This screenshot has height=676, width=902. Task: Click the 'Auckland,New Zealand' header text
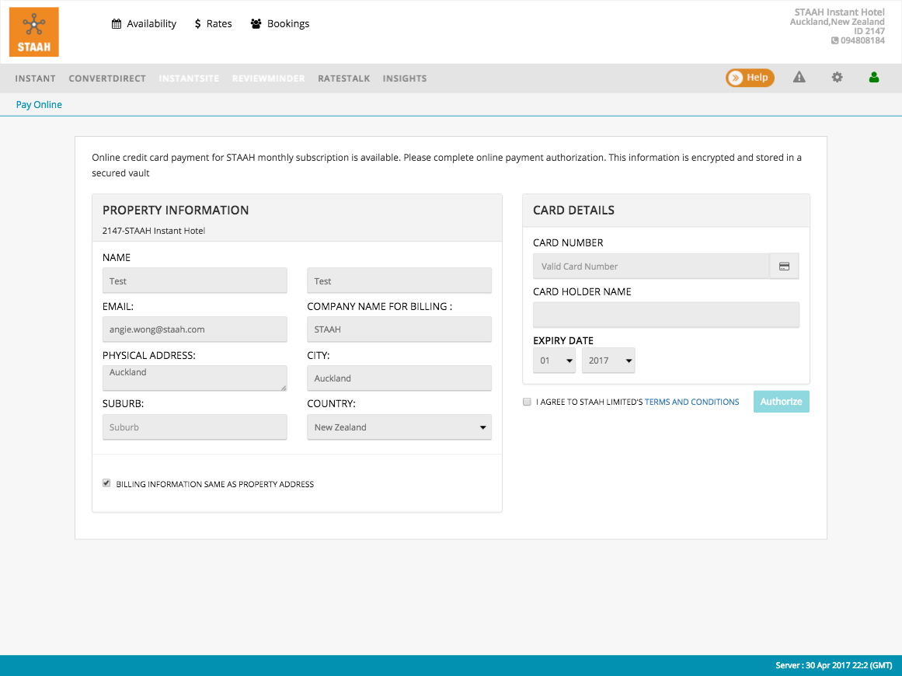tap(837, 22)
